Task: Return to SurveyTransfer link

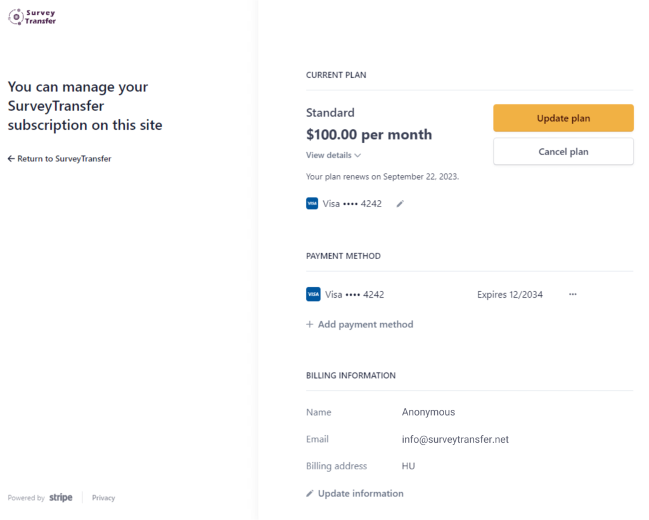Action: pyautogui.click(x=64, y=159)
